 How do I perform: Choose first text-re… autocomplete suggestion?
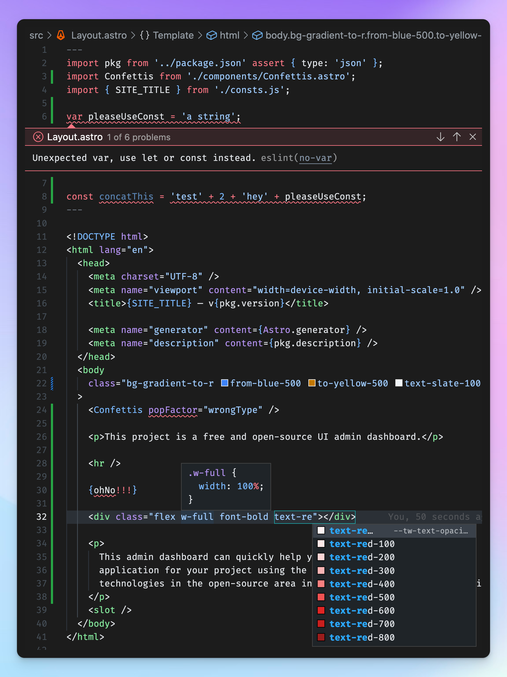tap(394, 531)
